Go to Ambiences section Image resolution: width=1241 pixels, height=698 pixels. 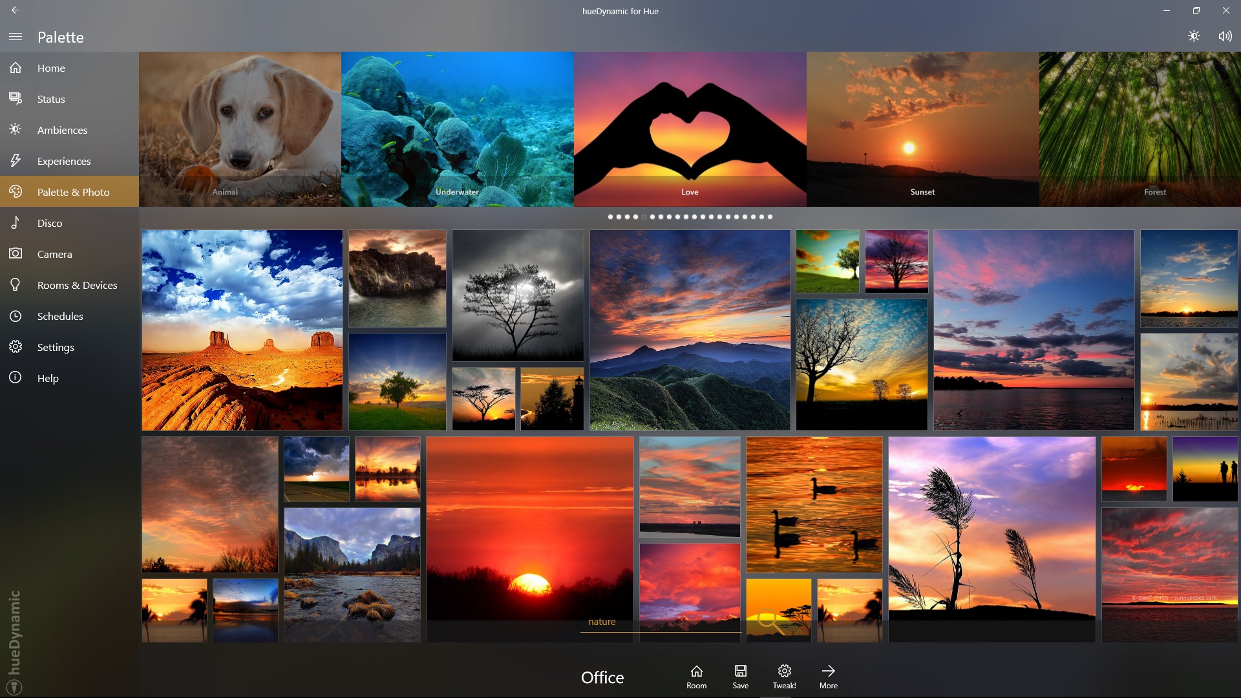pyautogui.click(x=62, y=130)
